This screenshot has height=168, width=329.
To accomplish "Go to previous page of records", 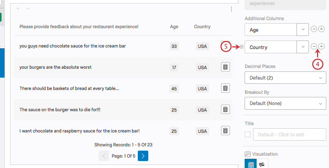I will click(x=104, y=156).
